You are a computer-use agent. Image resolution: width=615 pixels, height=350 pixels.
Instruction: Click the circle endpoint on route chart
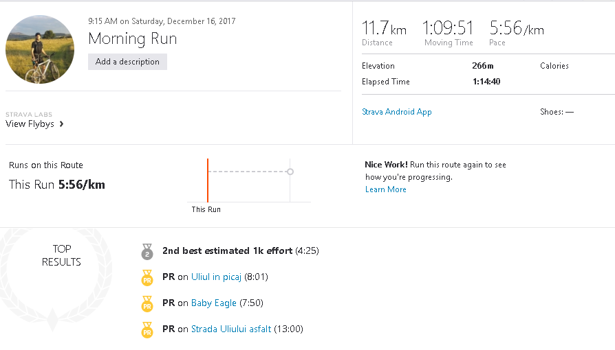tap(290, 172)
